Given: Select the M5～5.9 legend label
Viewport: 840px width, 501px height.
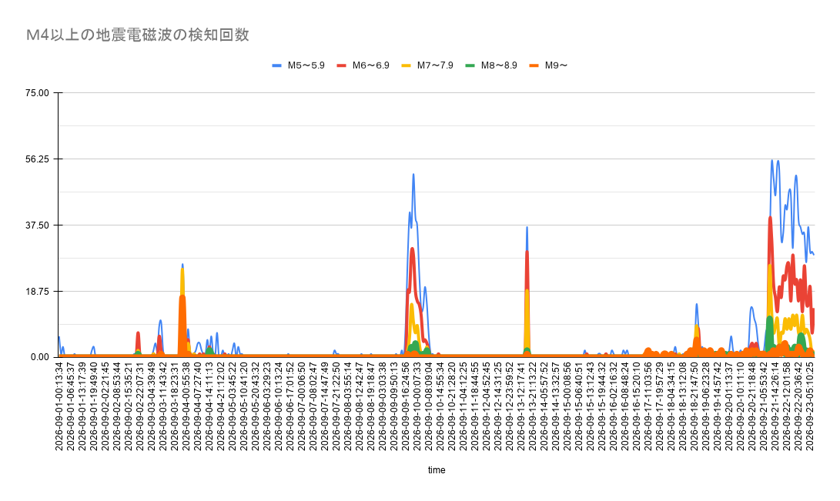Looking at the screenshot, I should click(x=306, y=65).
